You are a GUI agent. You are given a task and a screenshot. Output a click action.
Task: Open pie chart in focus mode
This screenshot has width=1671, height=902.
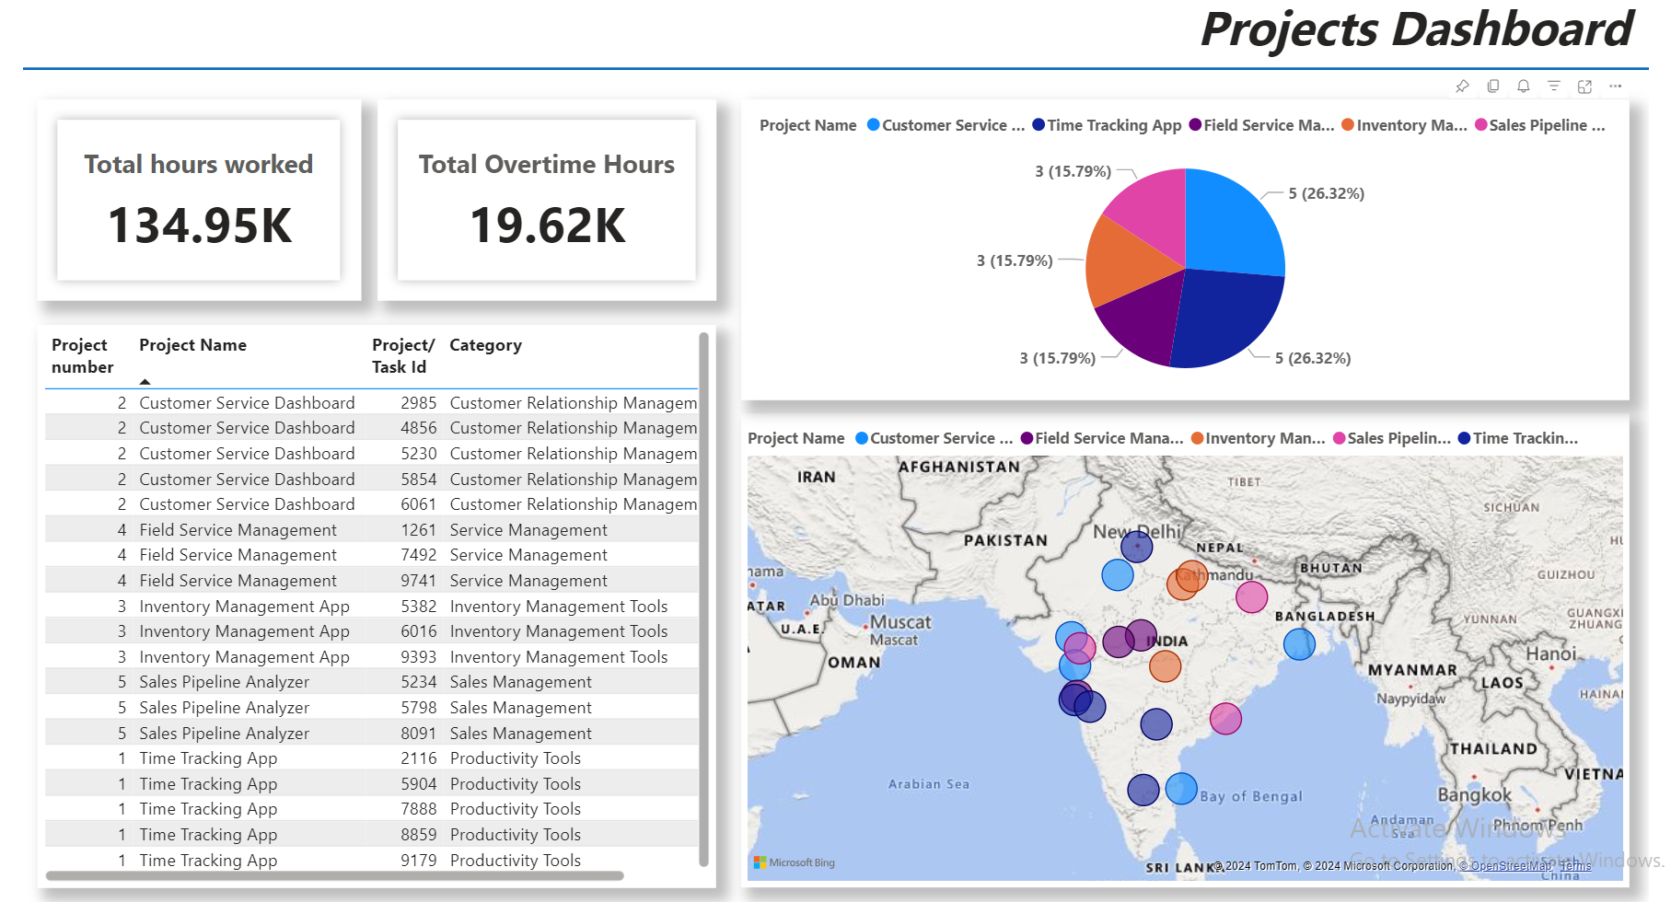1584,86
